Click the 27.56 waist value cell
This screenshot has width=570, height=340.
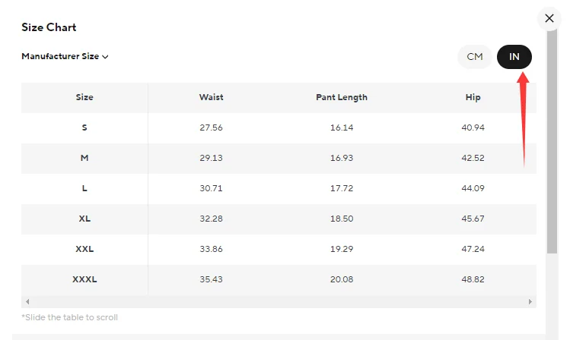(x=211, y=127)
